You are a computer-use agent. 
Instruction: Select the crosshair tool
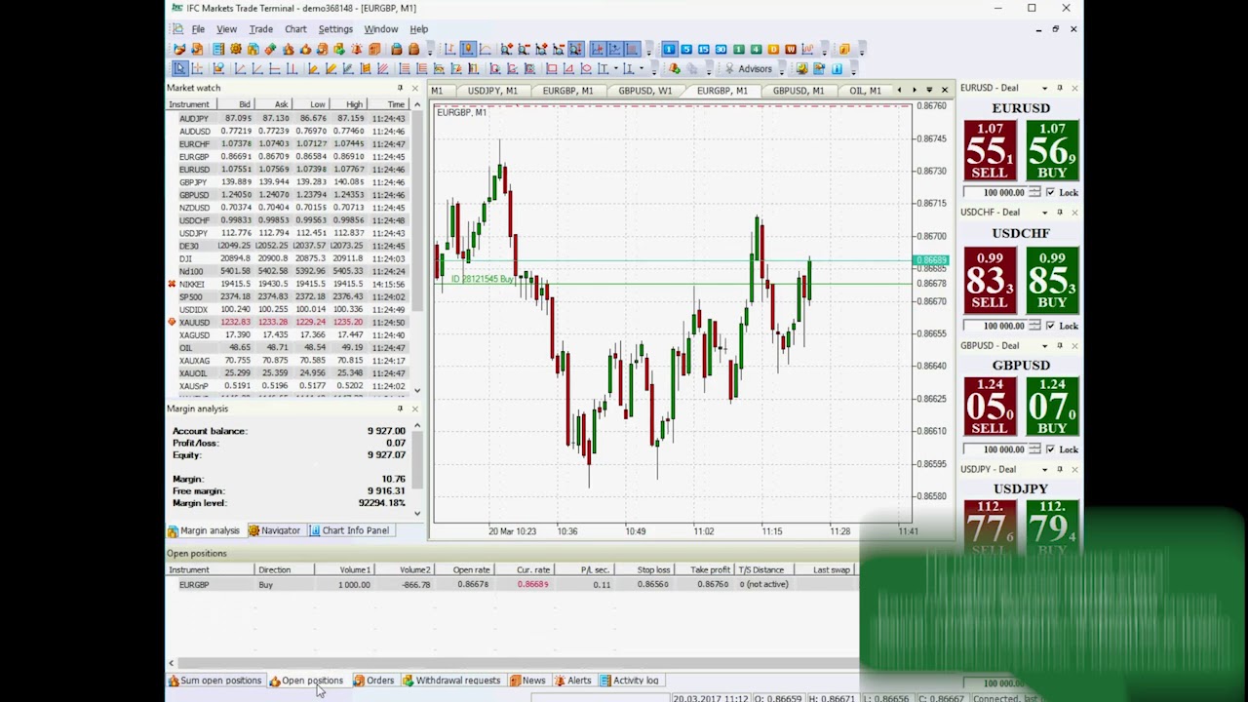point(197,68)
